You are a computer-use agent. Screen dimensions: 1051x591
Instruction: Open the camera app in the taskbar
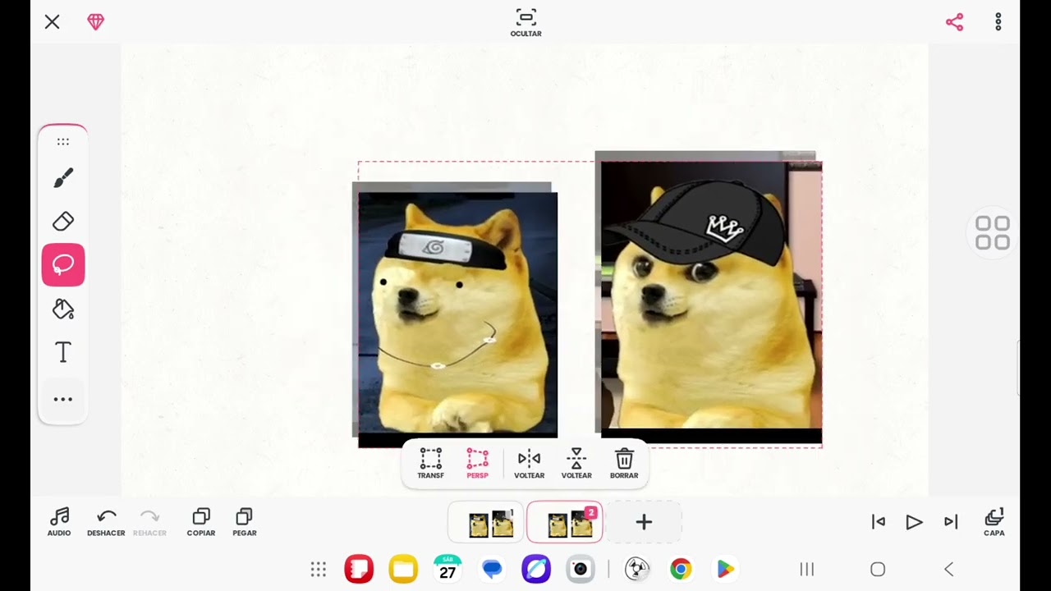(581, 569)
